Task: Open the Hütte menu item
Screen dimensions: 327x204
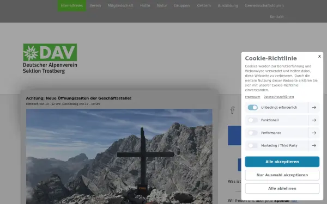Action: click(145, 5)
